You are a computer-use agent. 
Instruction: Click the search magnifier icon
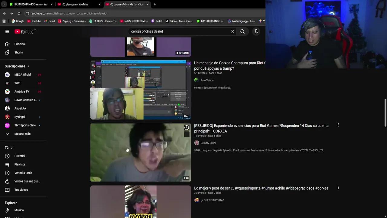(242, 31)
